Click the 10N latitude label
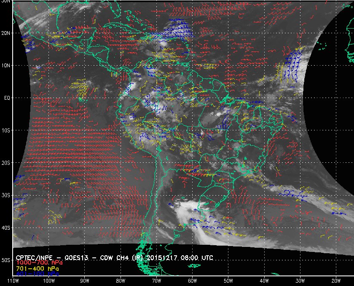Screen dimensions: 354x286 pos(5,66)
